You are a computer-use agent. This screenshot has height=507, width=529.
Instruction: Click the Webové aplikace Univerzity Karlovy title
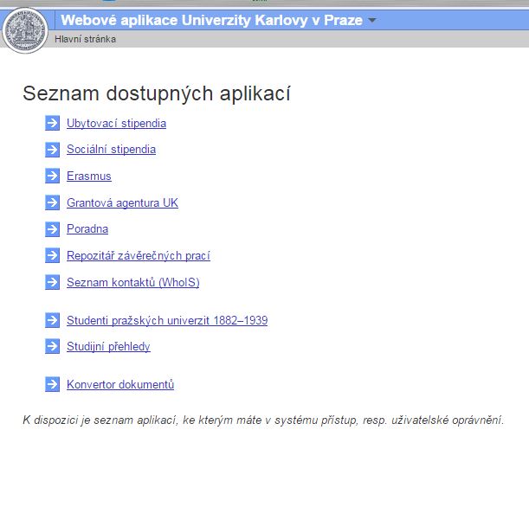coord(211,20)
